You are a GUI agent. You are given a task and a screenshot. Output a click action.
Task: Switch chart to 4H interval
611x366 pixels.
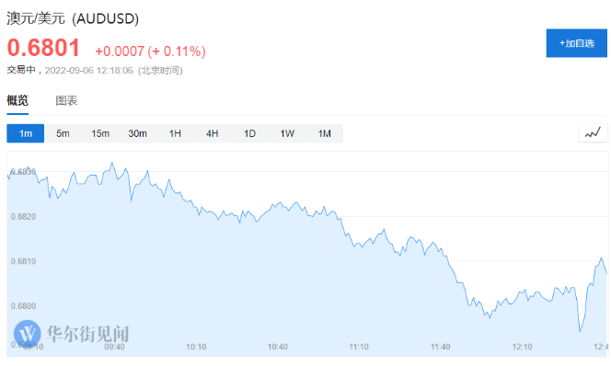click(x=213, y=133)
